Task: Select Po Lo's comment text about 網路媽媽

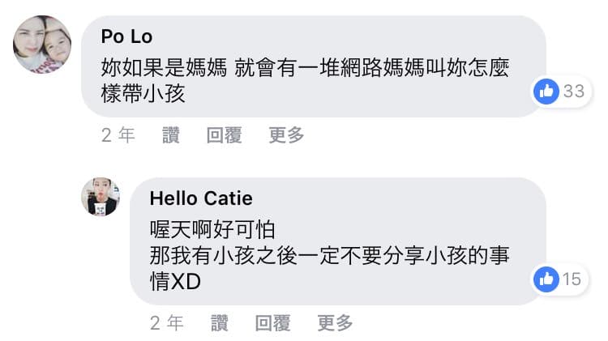Action: [305, 81]
